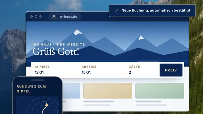Click the third window control circle

tap(40, 16)
